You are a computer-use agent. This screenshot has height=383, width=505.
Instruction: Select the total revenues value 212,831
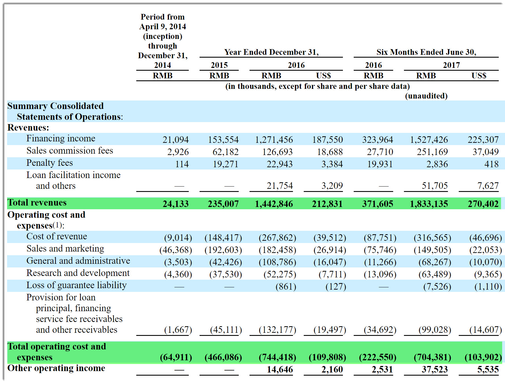(327, 204)
